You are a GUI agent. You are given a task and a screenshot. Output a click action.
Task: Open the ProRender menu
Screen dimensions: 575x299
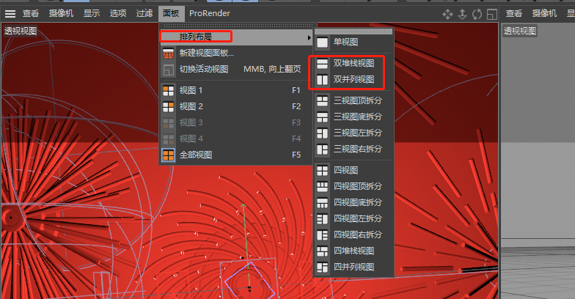pyautogui.click(x=210, y=13)
